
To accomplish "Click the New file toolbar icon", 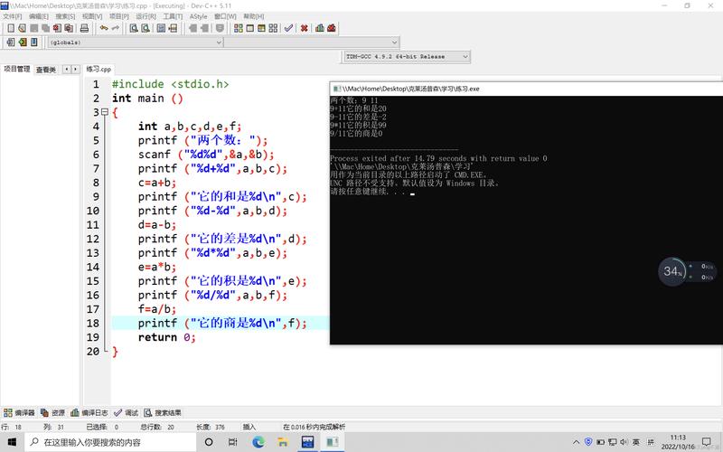I will (x=10, y=28).
